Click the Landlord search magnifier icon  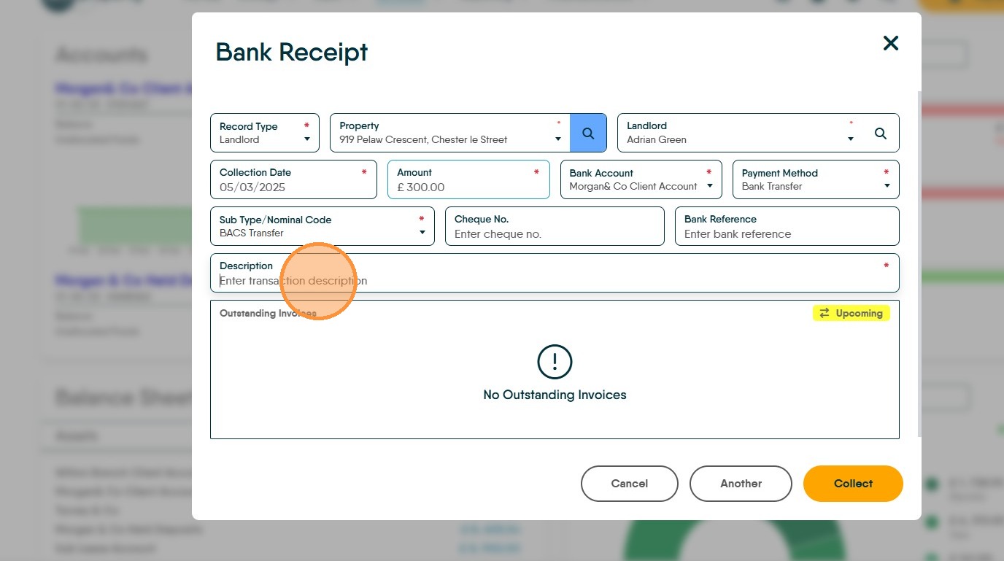click(x=881, y=133)
